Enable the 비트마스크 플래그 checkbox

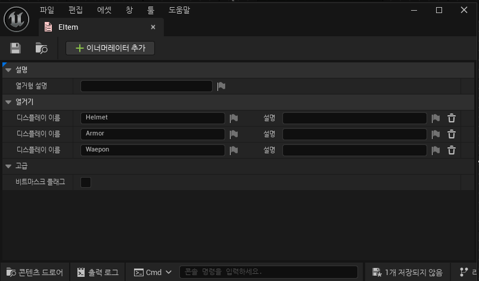(x=86, y=182)
